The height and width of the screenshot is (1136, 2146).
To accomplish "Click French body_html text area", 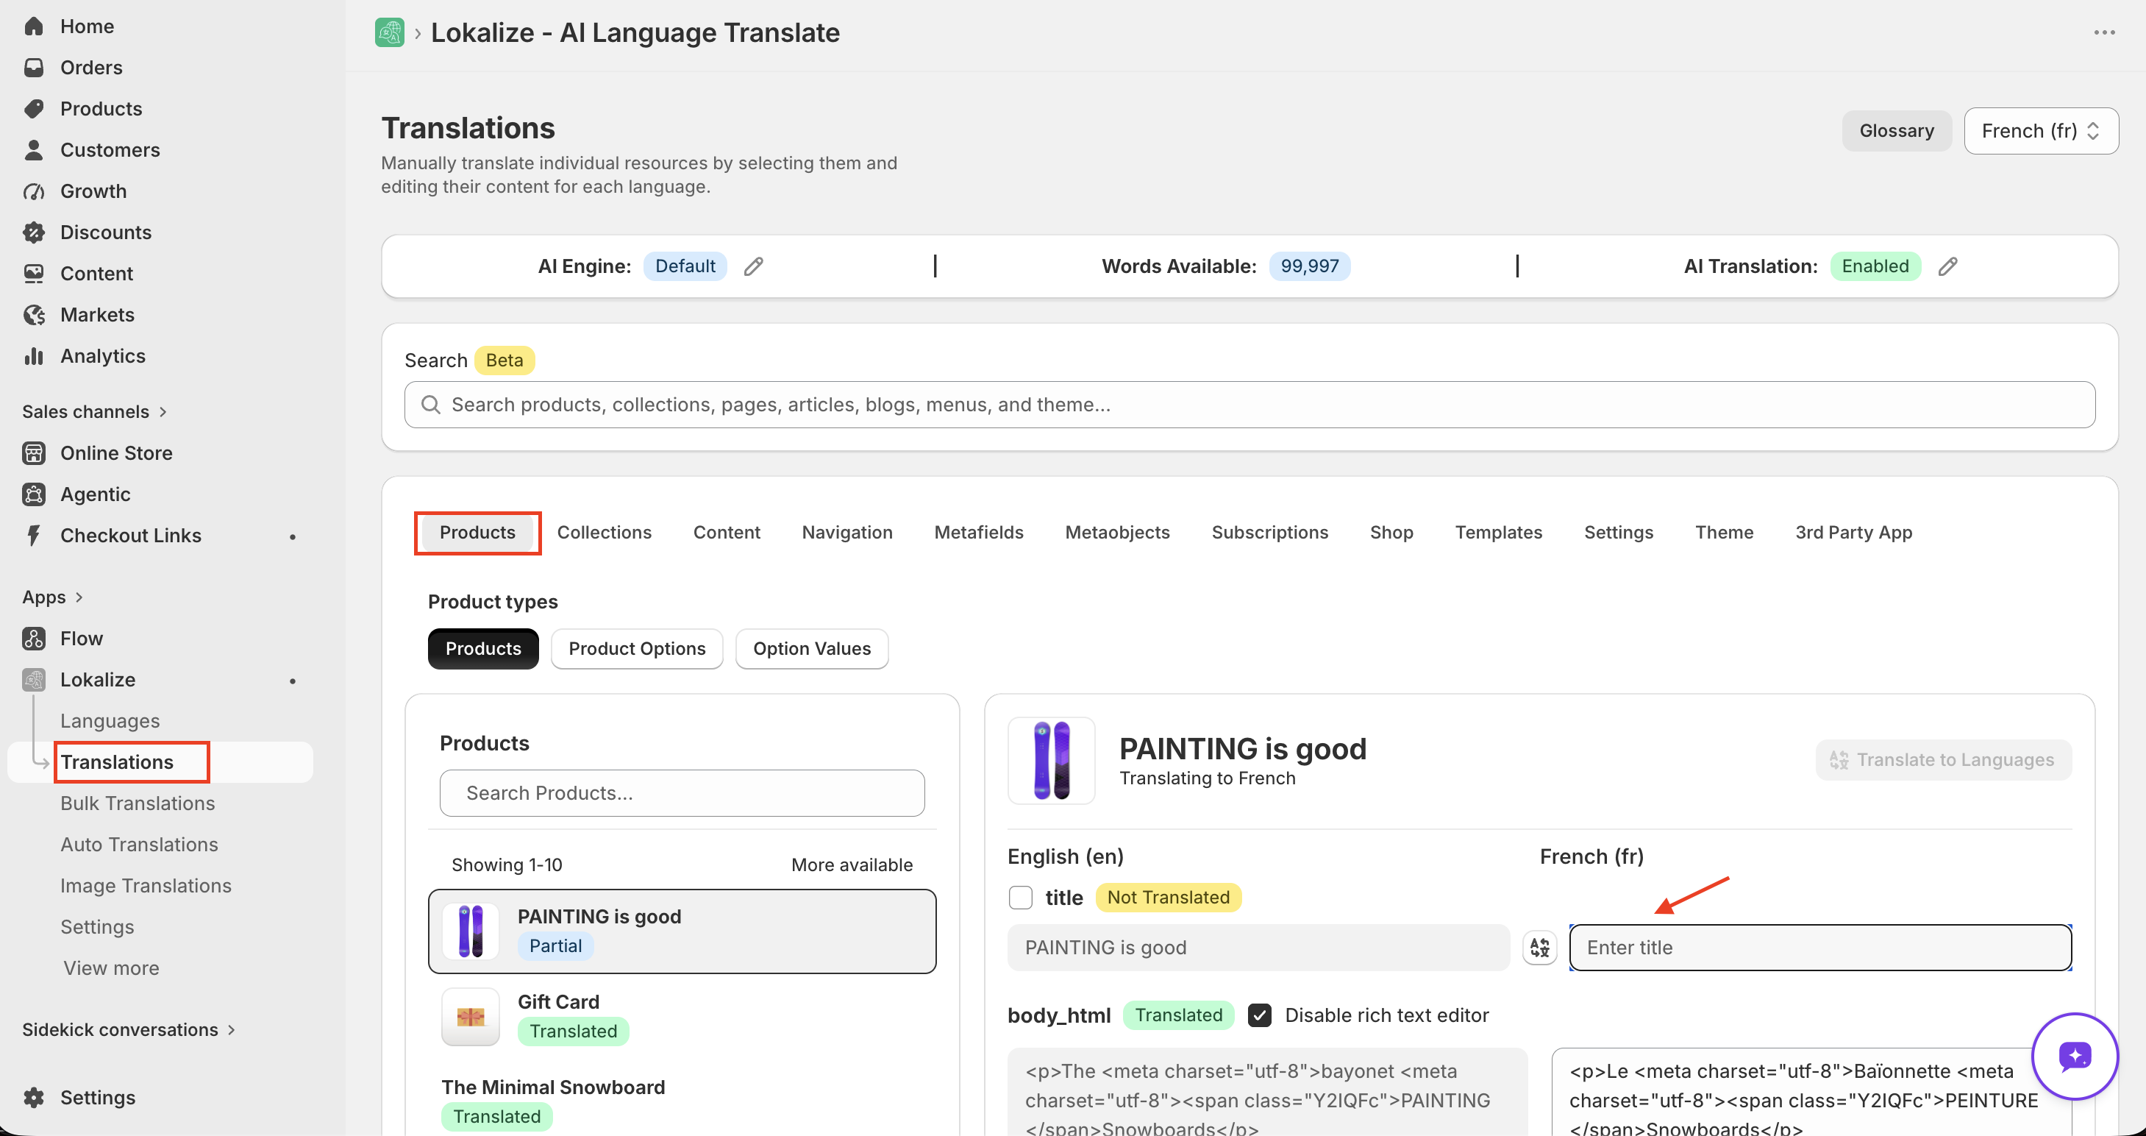I will (x=1812, y=1093).
